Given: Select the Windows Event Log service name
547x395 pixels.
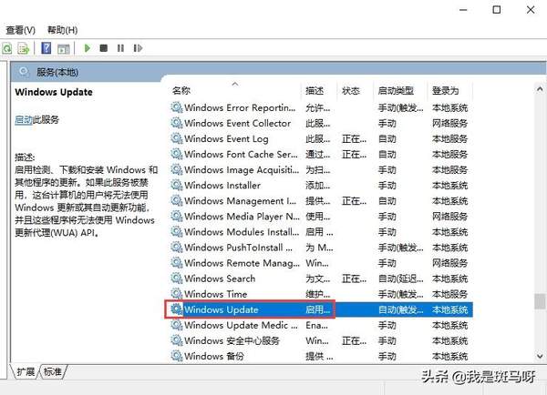Looking at the screenshot, I should 226,138.
